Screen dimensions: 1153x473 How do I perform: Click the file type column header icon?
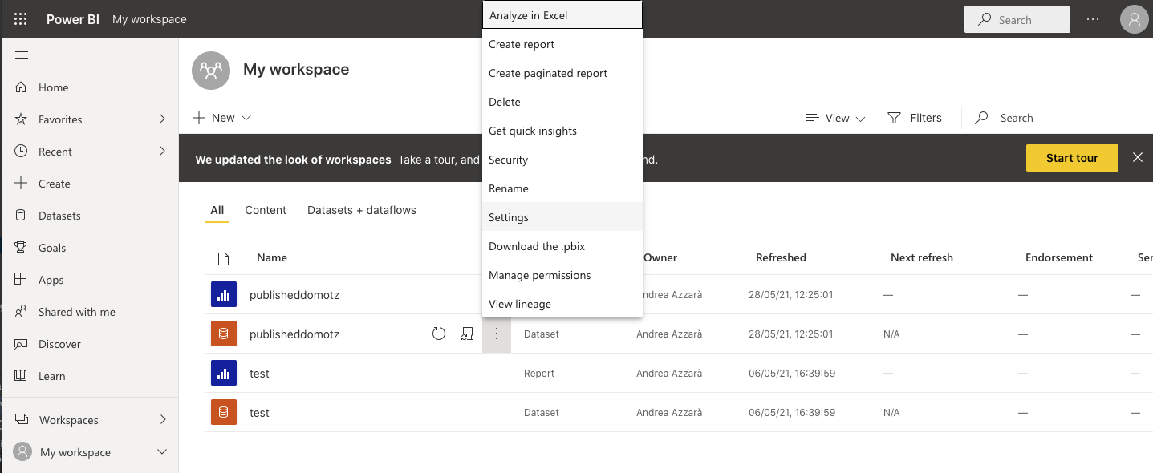point(224,258)
